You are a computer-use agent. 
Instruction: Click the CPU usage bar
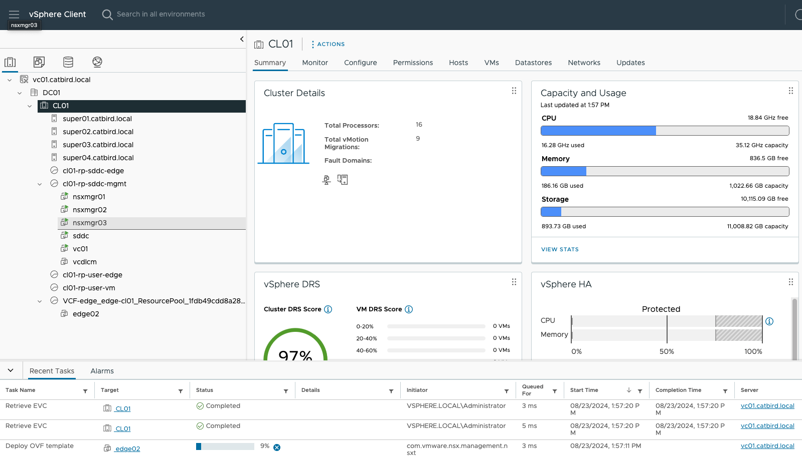[x=665, y=131]
